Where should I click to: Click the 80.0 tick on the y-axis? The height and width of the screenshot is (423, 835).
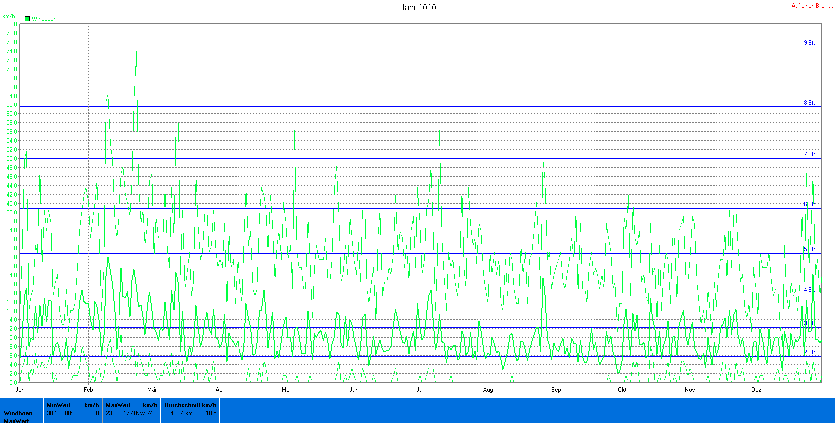(x=11, y=24)
